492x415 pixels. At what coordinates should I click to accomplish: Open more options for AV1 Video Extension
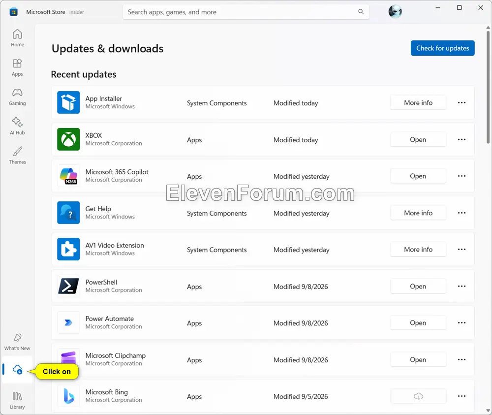point(461,249)
